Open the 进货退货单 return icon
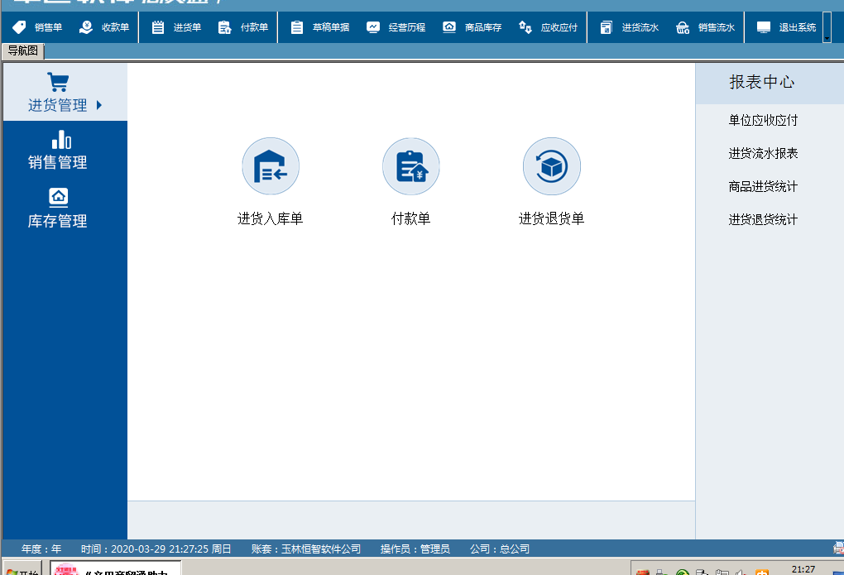 551,167
